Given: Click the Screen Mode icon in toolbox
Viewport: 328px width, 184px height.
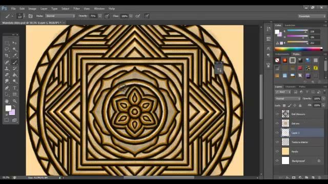Looking at the screenshot, I should point(14,120).
